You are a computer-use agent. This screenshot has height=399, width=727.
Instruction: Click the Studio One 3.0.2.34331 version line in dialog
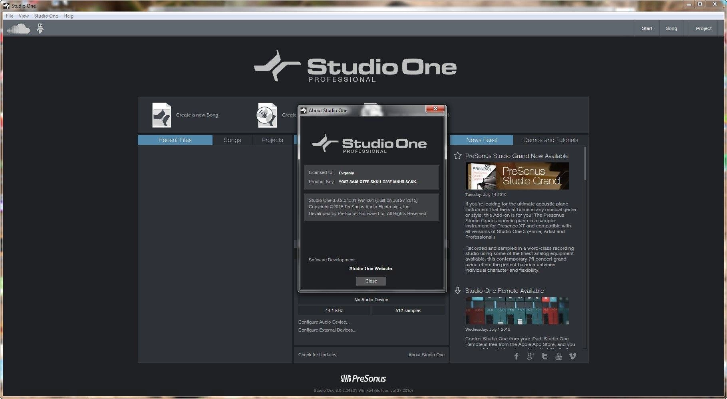tap(363, 200)
